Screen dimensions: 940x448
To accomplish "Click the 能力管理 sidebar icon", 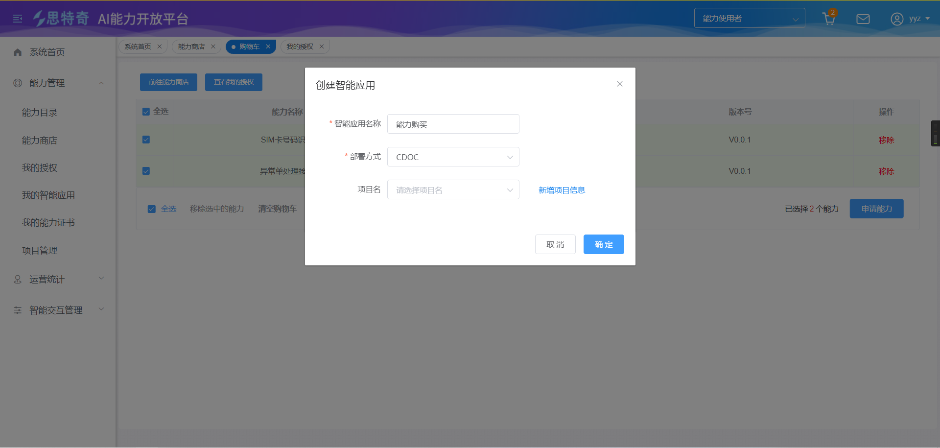I will tap(18, 83).
